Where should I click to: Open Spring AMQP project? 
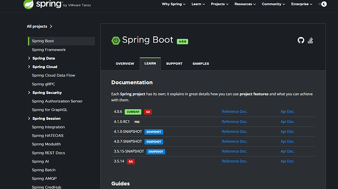pos(44,178)
